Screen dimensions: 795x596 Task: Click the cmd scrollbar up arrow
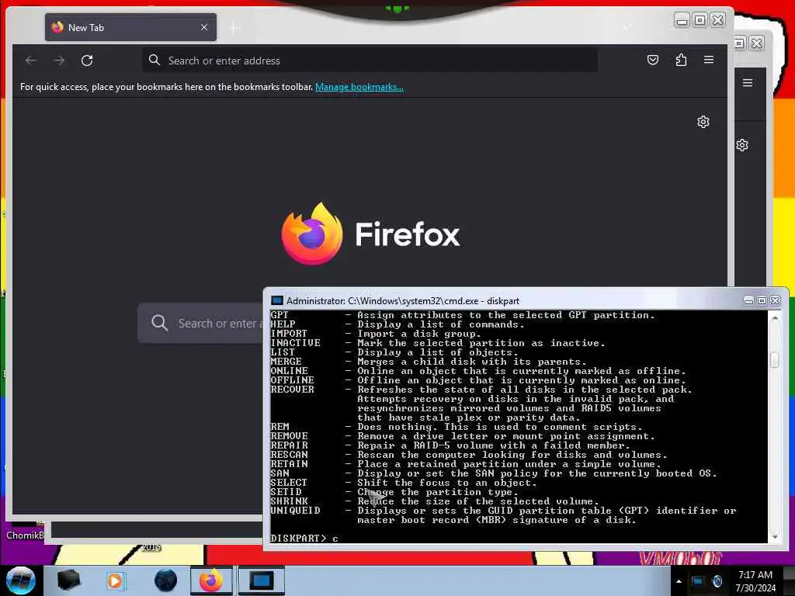tap(774, 317)
